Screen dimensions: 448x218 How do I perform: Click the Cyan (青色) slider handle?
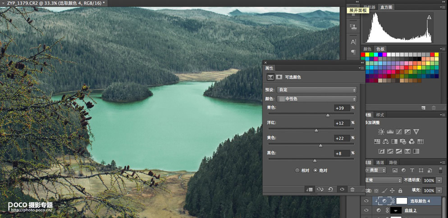coord(328,115)
